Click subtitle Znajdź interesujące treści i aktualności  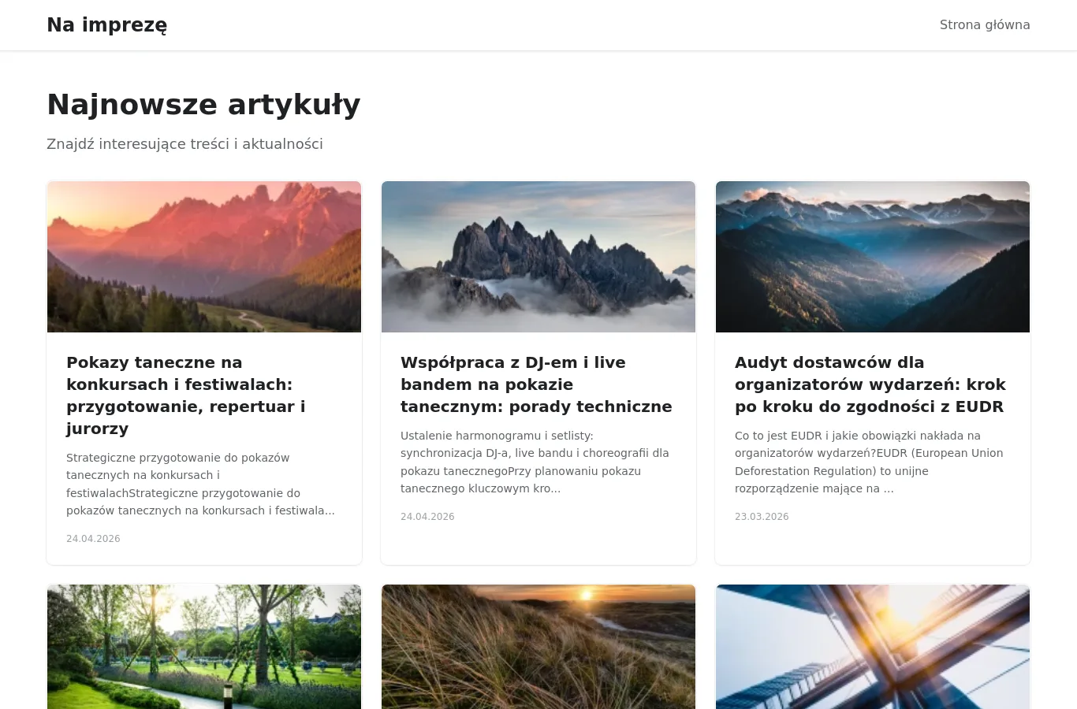(184, 144)
